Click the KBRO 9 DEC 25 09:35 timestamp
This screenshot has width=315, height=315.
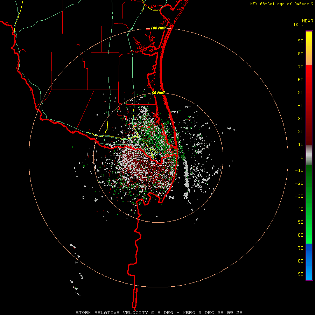click(x=212, y=313)
